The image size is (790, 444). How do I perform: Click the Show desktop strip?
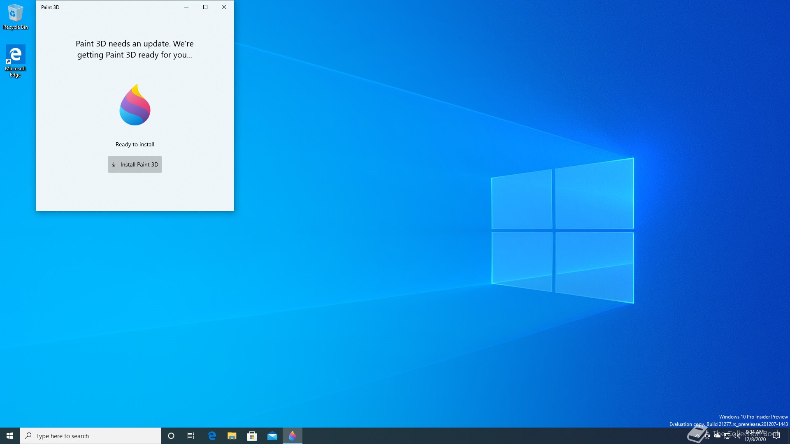click(788, 436)
